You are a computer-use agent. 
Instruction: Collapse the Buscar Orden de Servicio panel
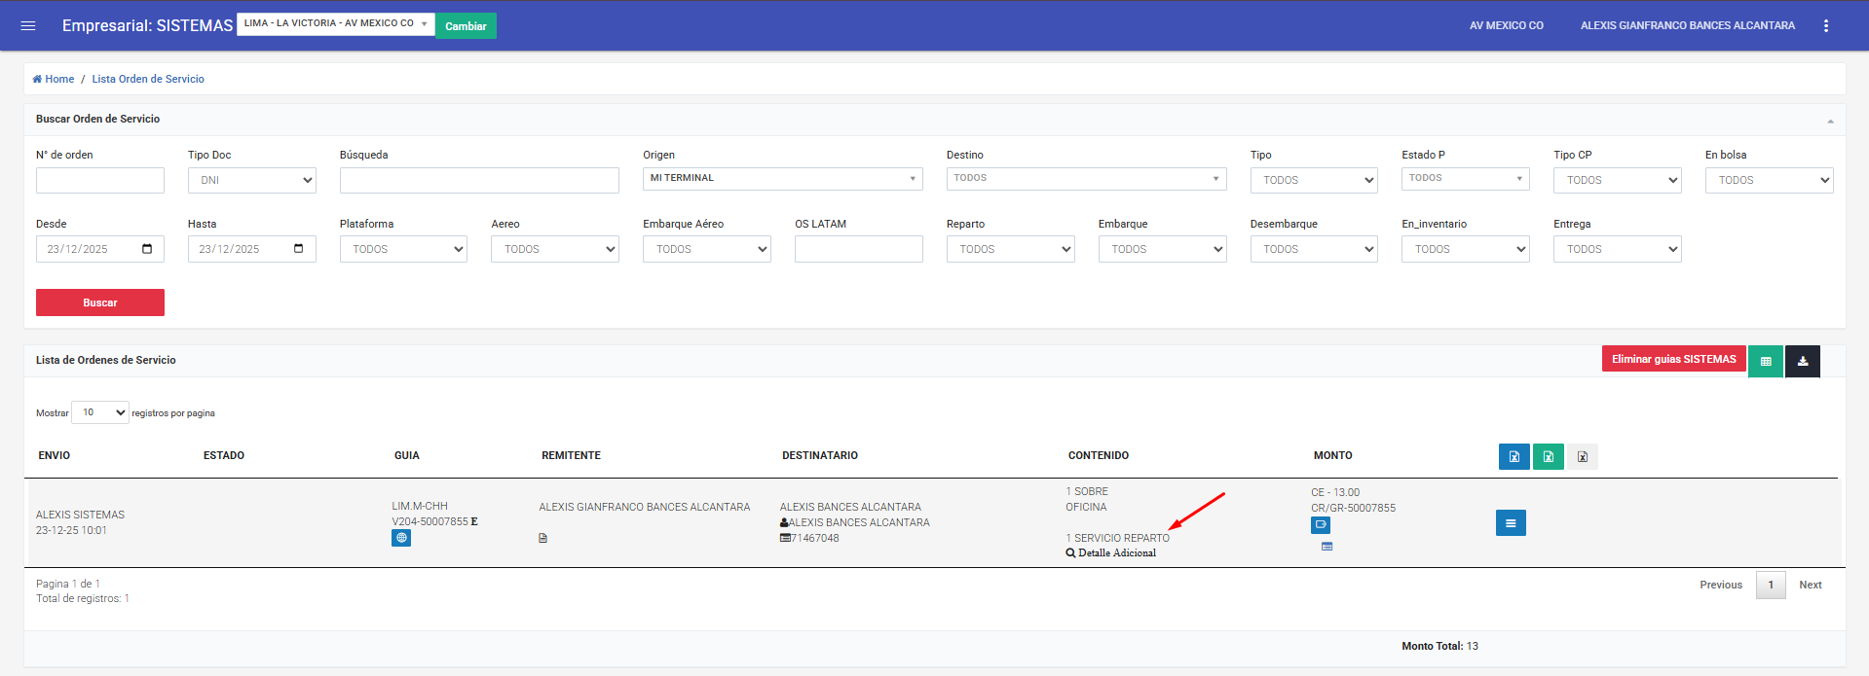(x=1830, y=121)
